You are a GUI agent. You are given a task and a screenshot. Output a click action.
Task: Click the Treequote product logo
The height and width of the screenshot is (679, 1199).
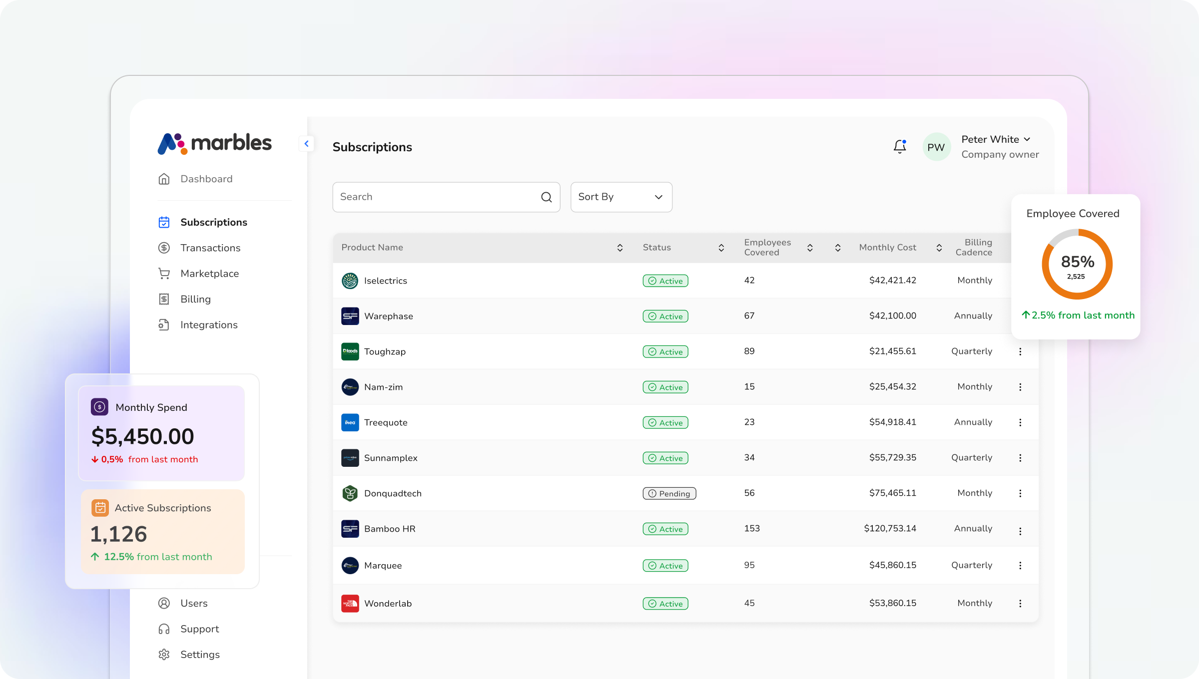coord(350,422)
